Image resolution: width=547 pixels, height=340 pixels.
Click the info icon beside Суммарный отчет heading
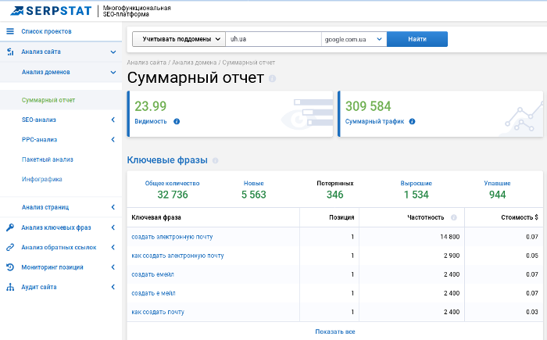(273, 78)
